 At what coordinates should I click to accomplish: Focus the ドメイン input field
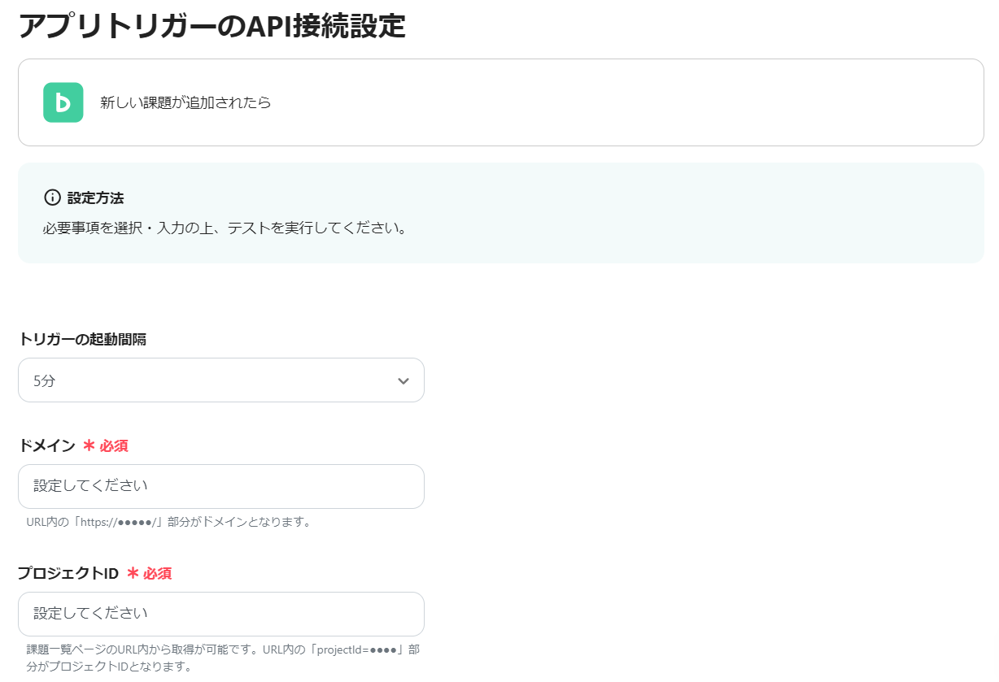pyautogui.click(x=221, y=486)
